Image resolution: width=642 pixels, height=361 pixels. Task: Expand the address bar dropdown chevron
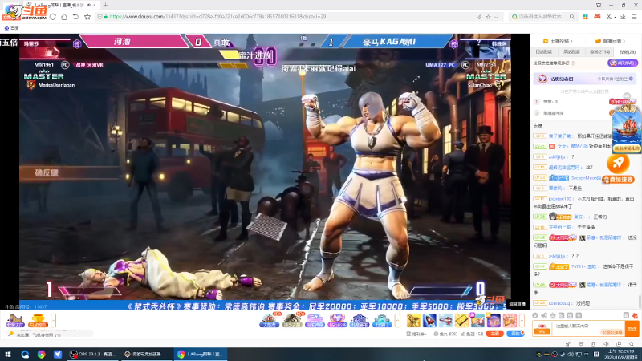496,17
